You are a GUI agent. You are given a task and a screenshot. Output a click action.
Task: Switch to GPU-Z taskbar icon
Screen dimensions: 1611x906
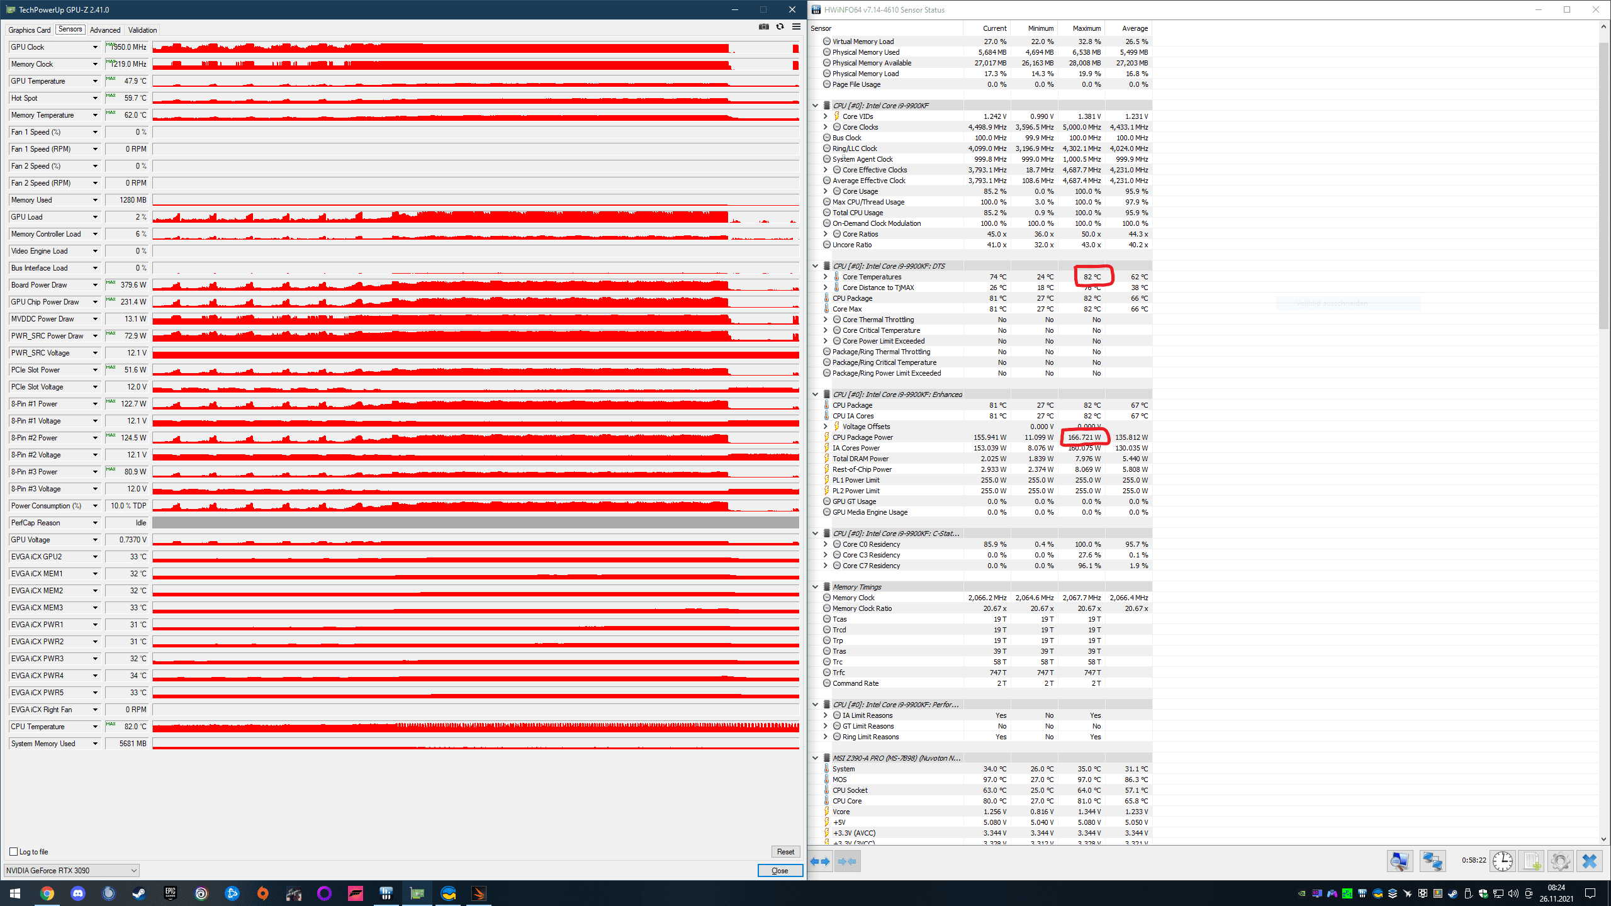417,893
